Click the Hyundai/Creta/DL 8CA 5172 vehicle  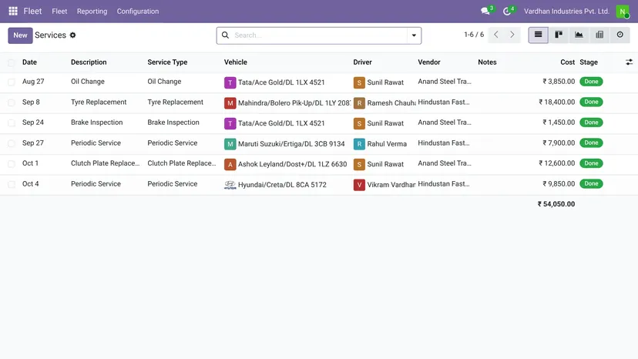(282, 185)
